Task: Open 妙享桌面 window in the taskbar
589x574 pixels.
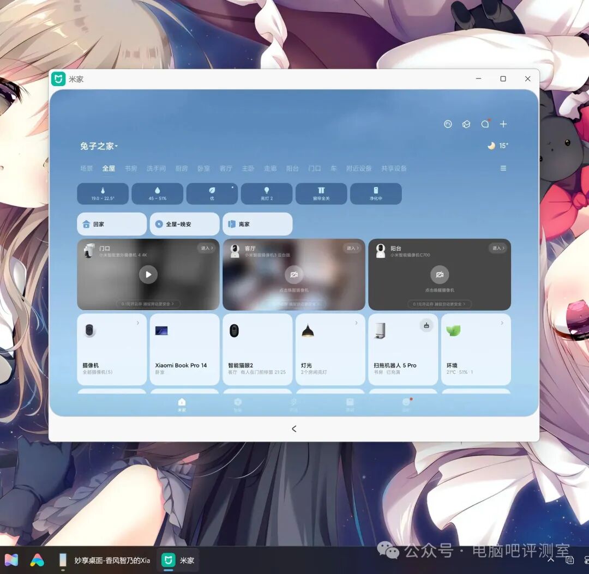Action: tap(105, 560)
